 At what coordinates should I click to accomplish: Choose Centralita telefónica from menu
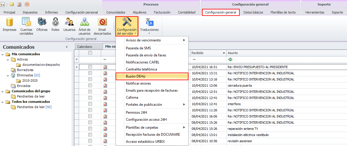click(x=152, y=69)
